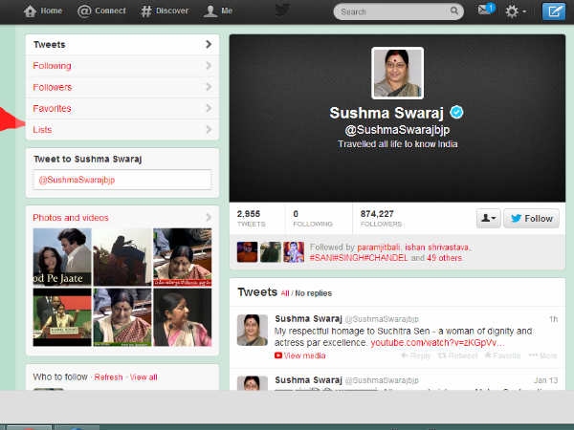Click the 1h timestamp on first tweet

pos(553,319)
